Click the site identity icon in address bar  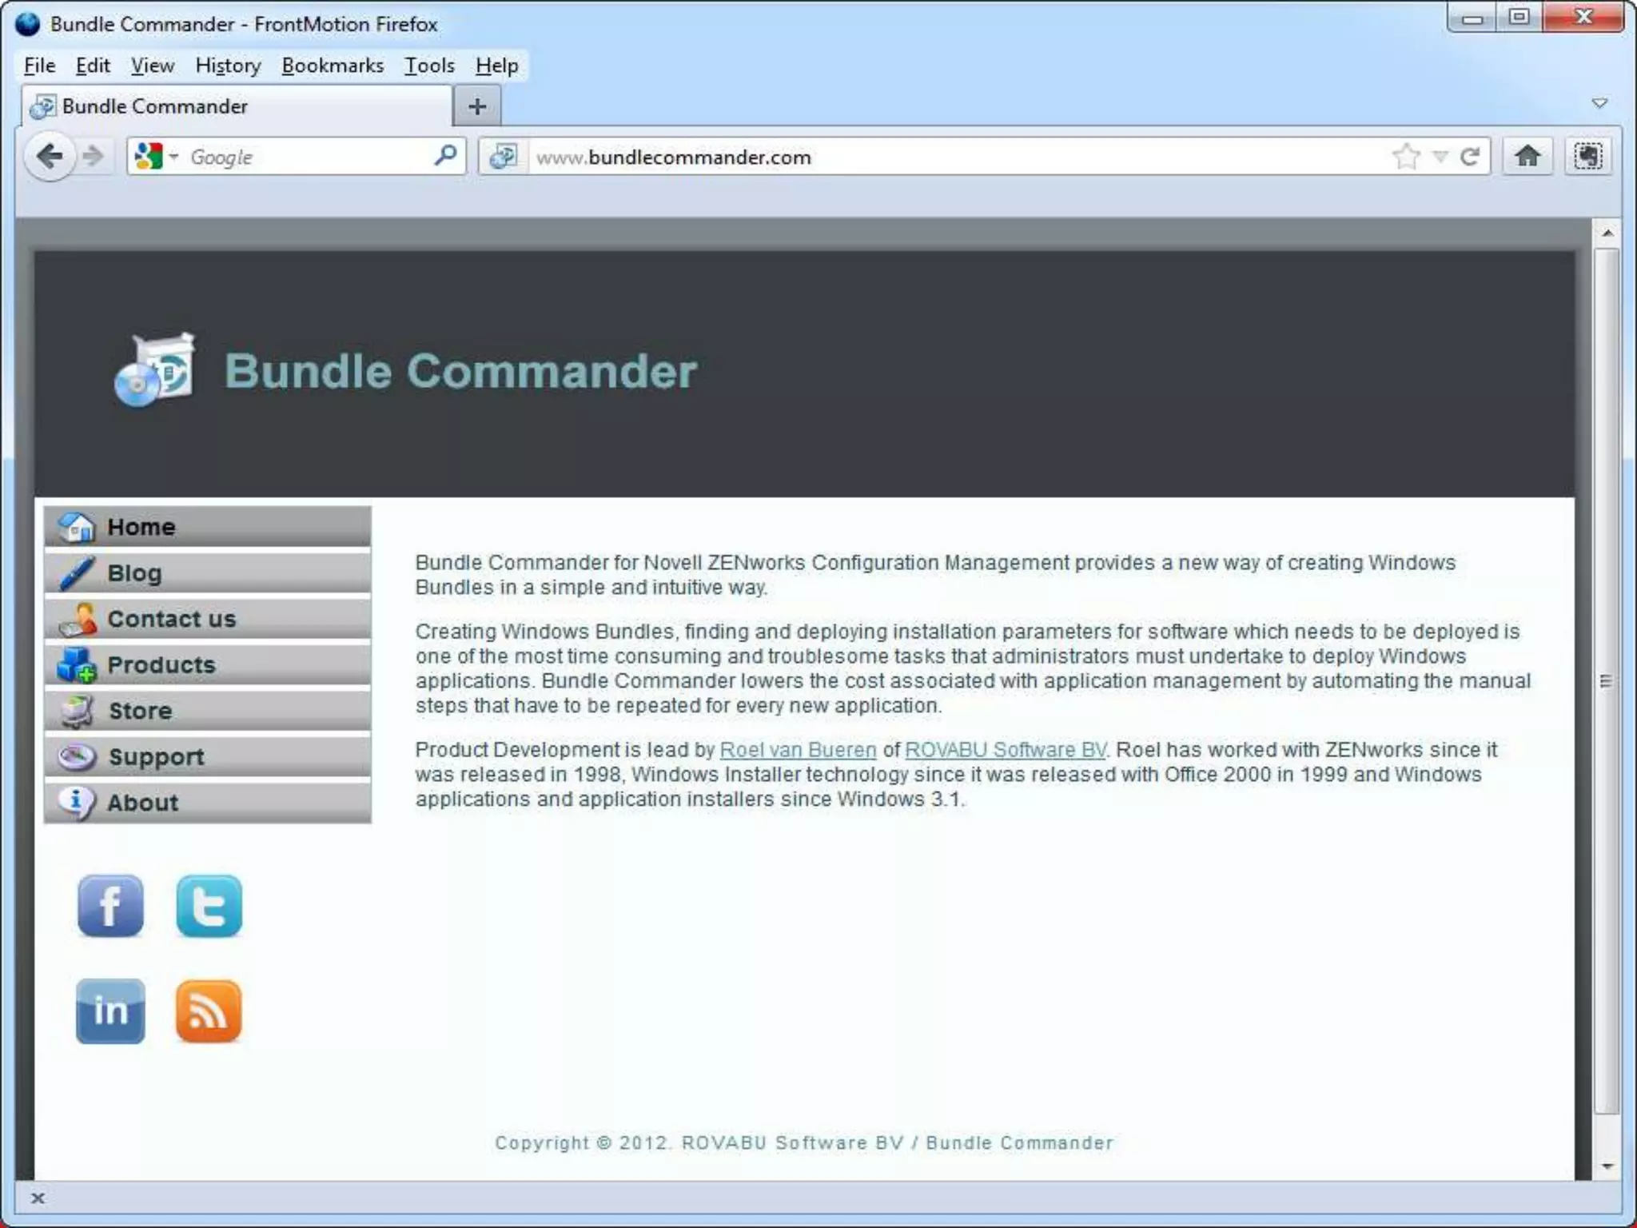pyautogui.click(x=504, y=156)
